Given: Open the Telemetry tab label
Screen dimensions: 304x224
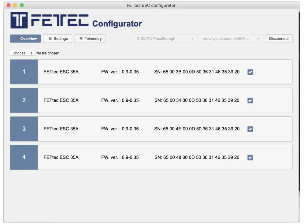Looking at the screenshot, I should (93, 39).
